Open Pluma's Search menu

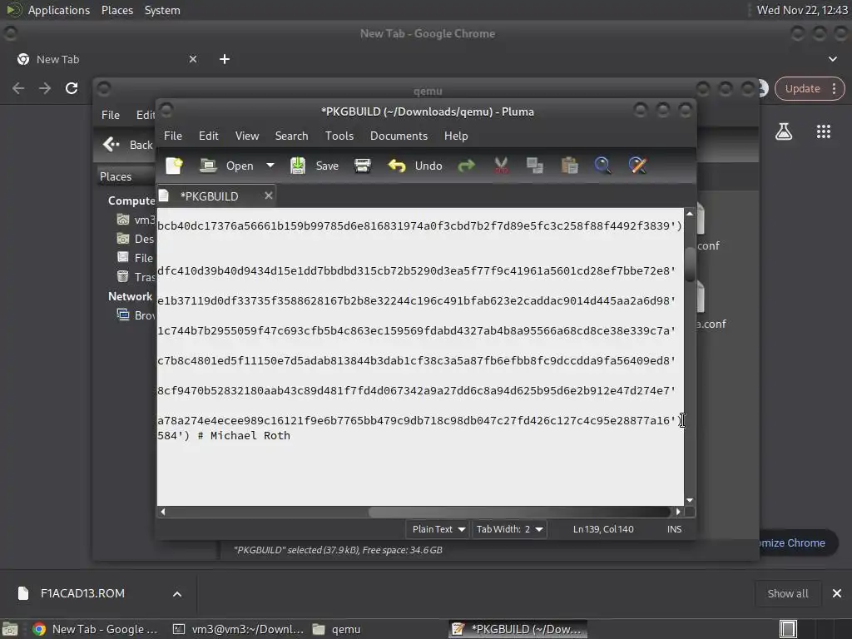click(291, 136)
